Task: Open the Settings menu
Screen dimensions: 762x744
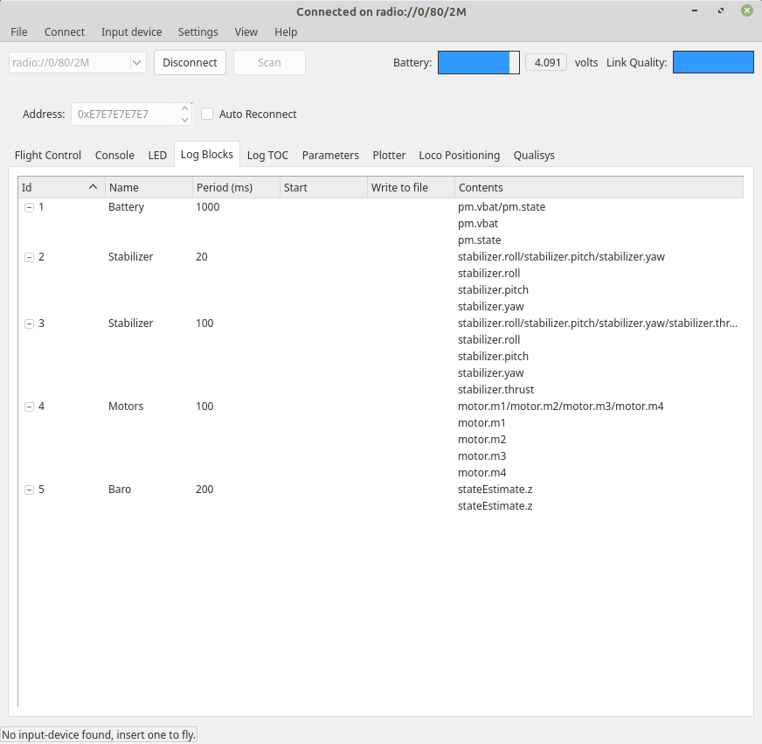Action: (197, 32)
